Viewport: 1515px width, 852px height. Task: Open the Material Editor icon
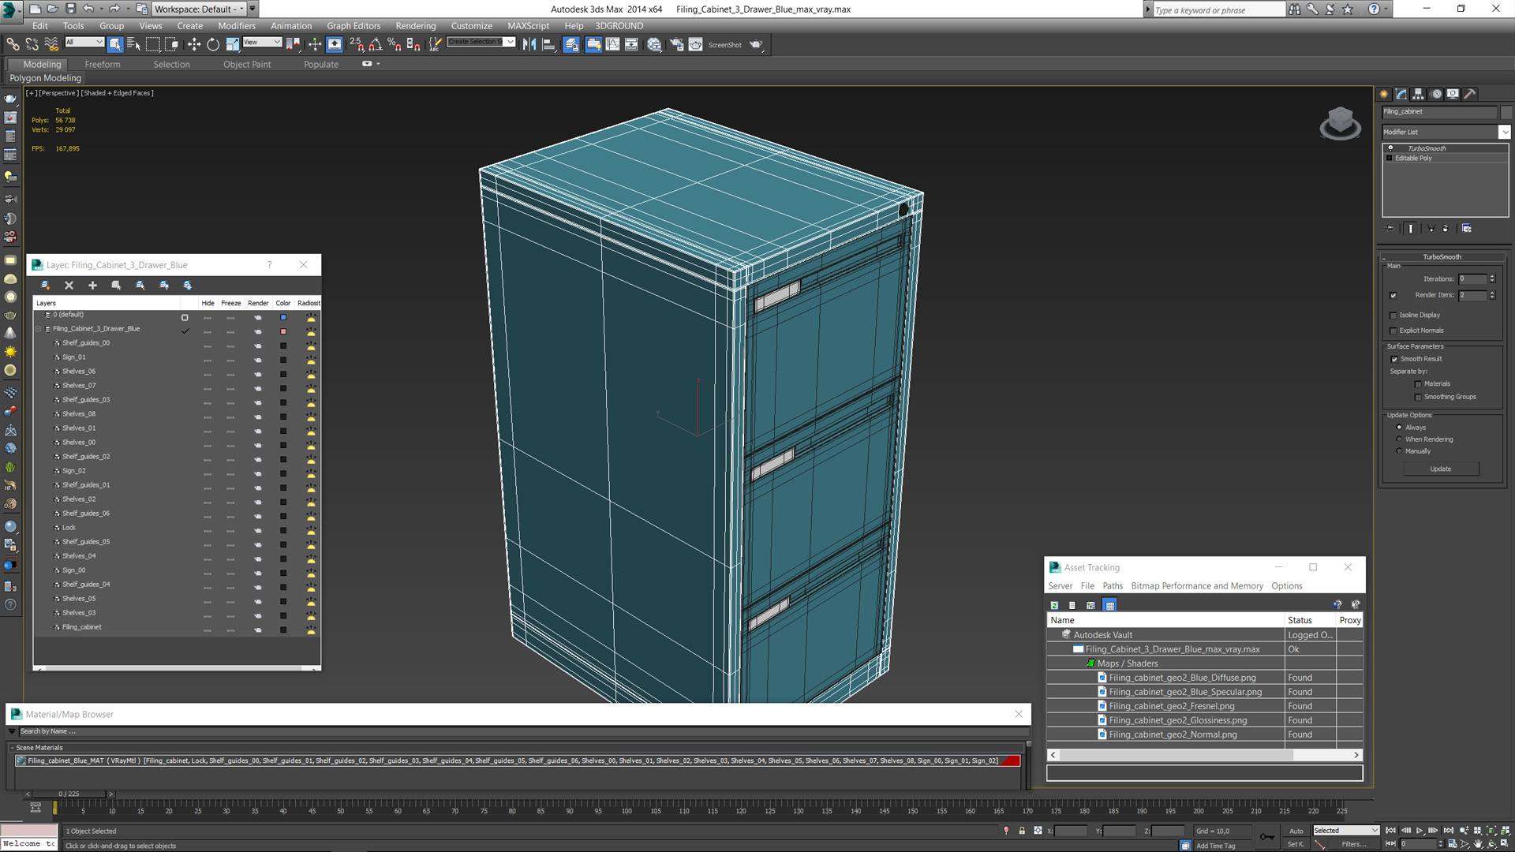[654, 45]
